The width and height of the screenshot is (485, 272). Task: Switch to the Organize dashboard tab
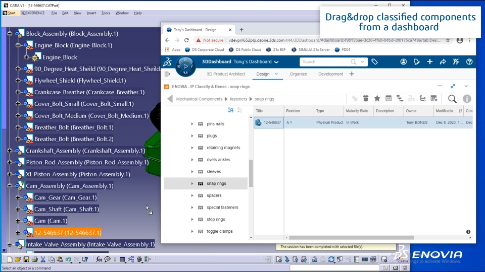tap(298, 74)
